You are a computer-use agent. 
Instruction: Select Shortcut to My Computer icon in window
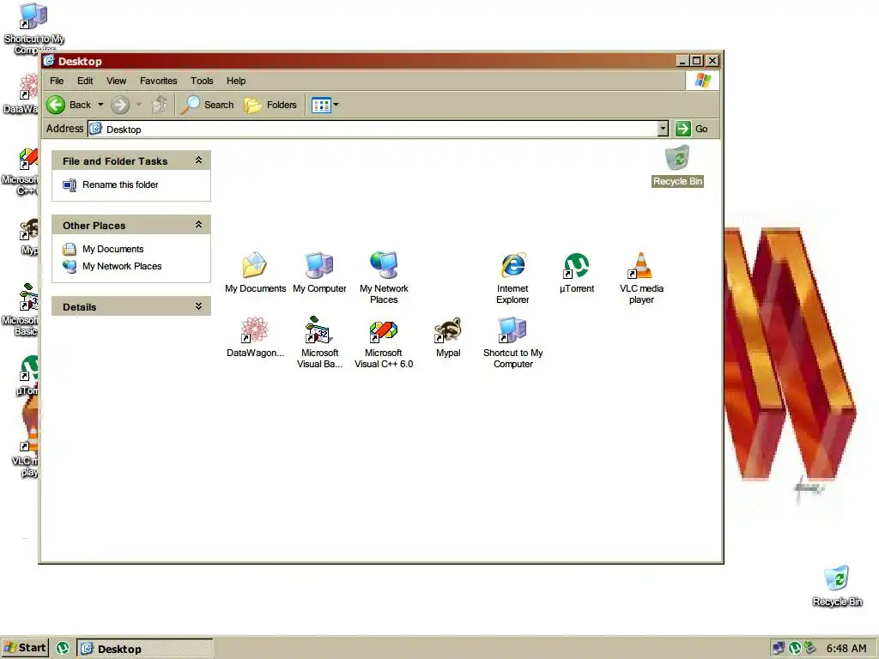click(513, 342)
